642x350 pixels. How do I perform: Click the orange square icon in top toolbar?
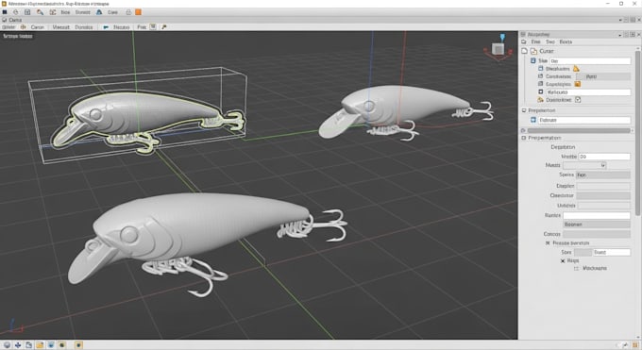[139, 12]
